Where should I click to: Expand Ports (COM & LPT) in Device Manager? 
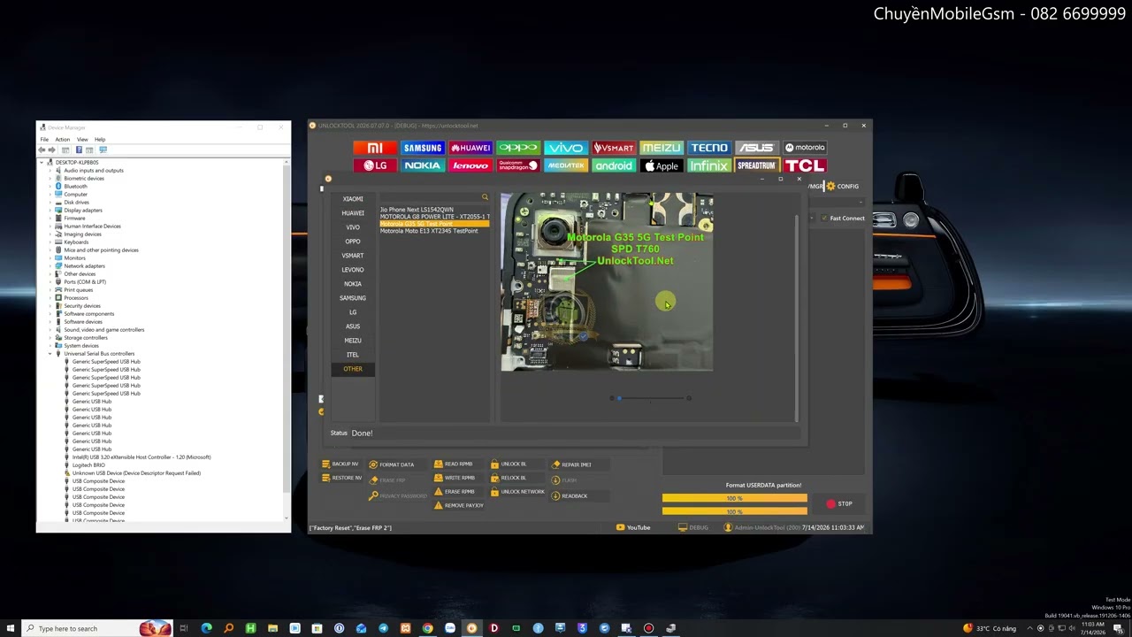50,282
